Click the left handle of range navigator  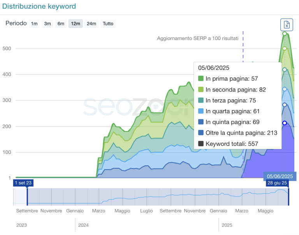coord(27,196)
